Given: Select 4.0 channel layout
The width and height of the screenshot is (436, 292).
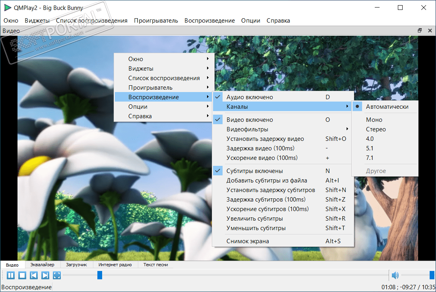Looking at the screenshot, I should [385, 139].
